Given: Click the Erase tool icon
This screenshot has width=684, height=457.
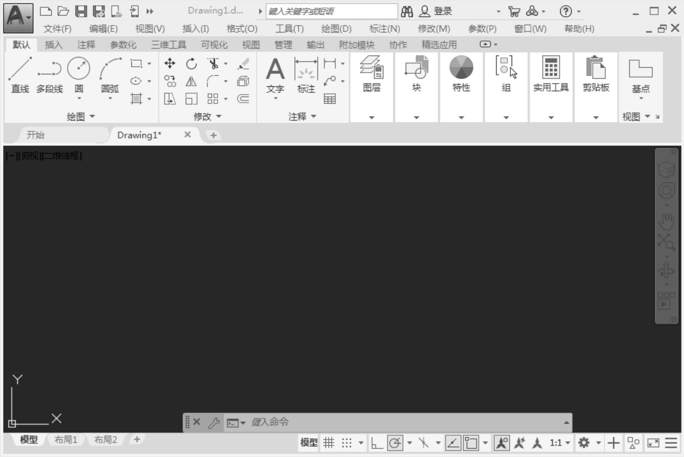Looking at the screenshot, I should point(243,64).
